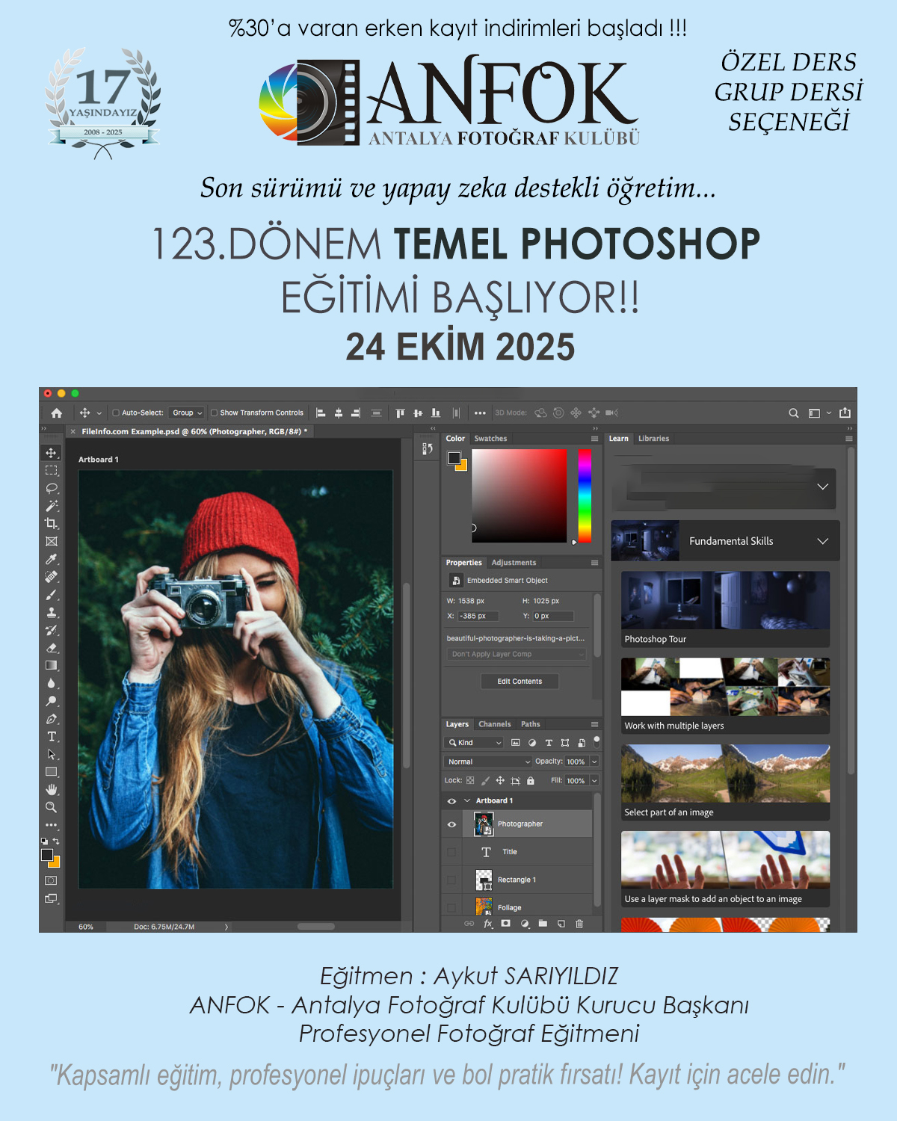Enable the Auto-Select checkbox

pyautogui.click(x=116, y=413)
